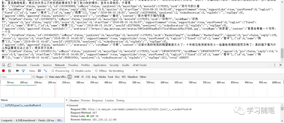The width and height of the screenshot is (284, 123).
Task: Click the headers pane scrollbar
Action: (x=282, y=108)
